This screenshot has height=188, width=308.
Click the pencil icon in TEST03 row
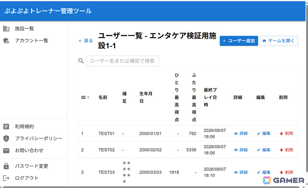point(259,172)
